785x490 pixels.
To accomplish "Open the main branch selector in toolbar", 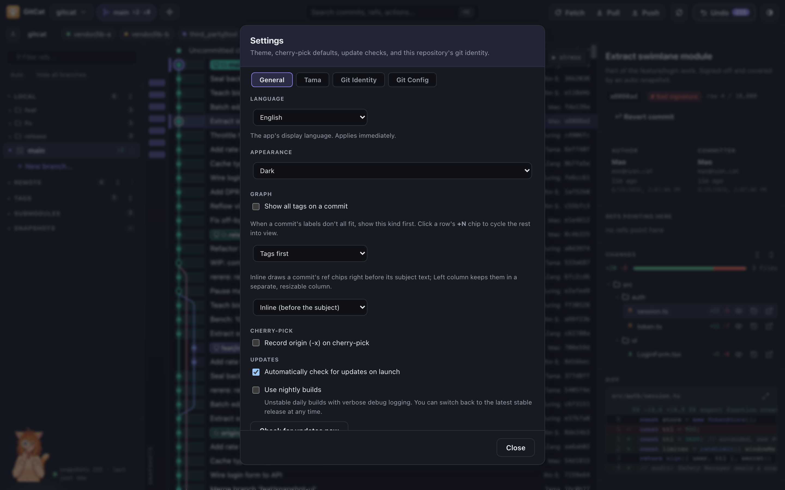I will click(x=127, y=12).
